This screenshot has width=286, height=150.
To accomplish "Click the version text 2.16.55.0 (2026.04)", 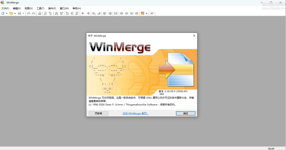I will pyautogui.click(x=176, y=91).
